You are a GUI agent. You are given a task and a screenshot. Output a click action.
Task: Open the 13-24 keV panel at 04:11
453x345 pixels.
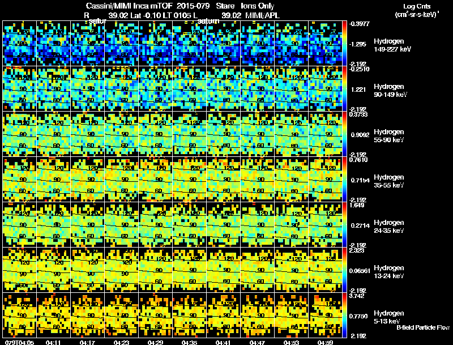pyautogui.click(x=53, y=270)
